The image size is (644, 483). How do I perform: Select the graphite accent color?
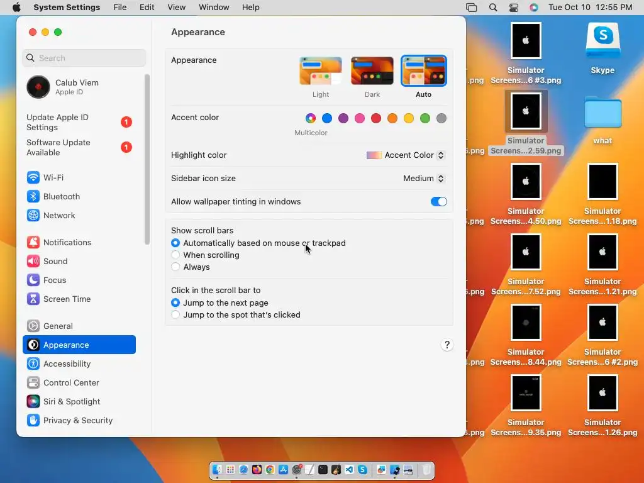click(x=441, y=118)
